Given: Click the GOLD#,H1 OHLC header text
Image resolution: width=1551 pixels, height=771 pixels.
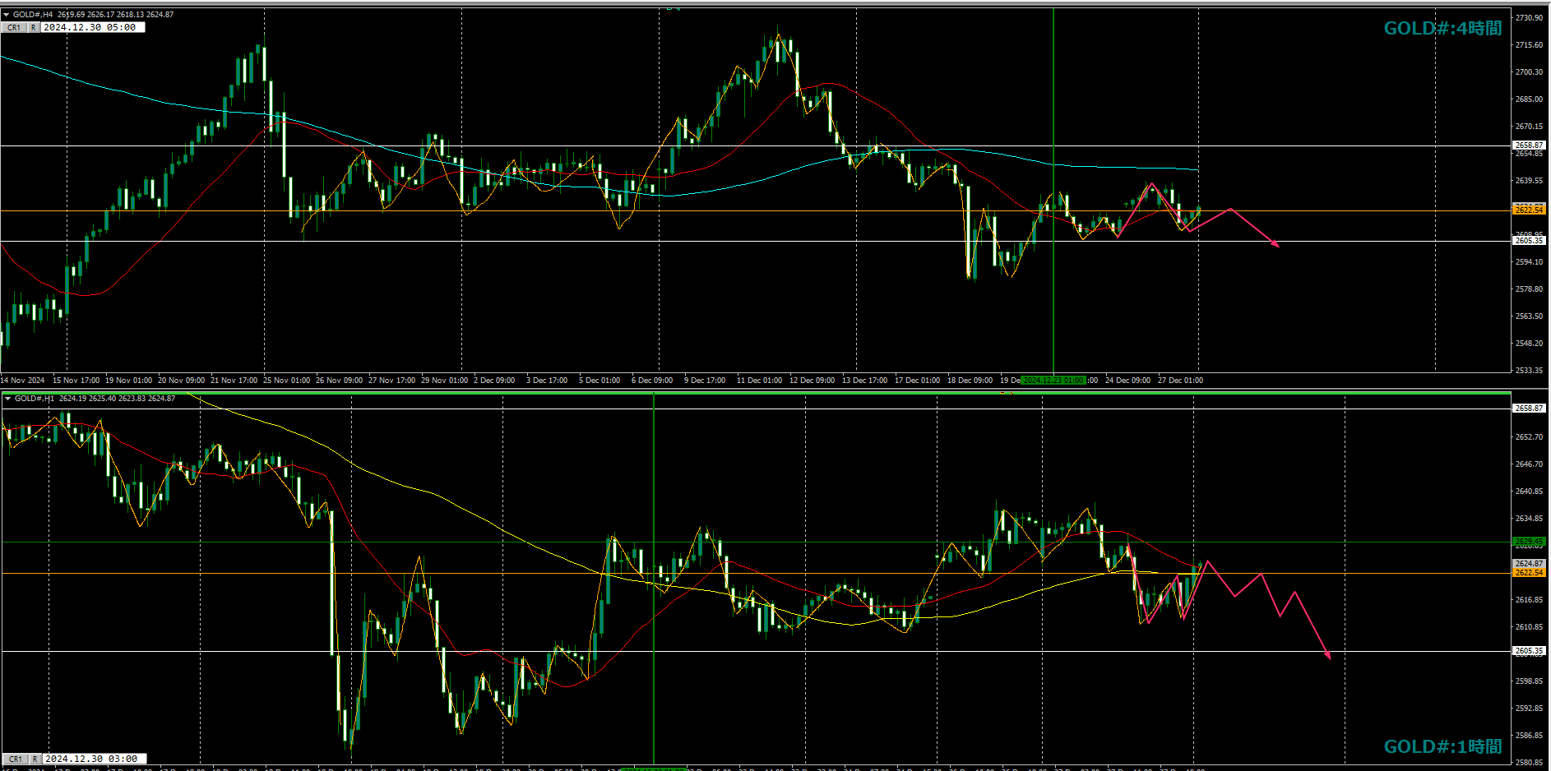Looking at the screenshot, I should coord(95,399).
